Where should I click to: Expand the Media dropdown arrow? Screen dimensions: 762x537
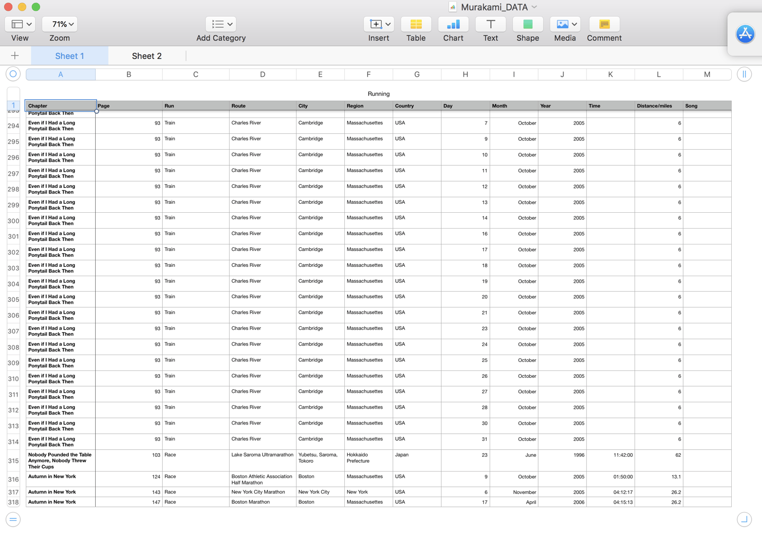point(574,24)
